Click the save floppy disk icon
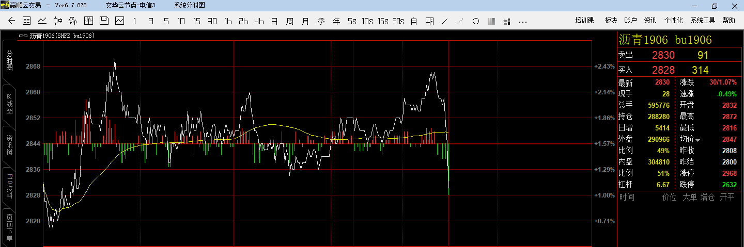 coord(104,21)
